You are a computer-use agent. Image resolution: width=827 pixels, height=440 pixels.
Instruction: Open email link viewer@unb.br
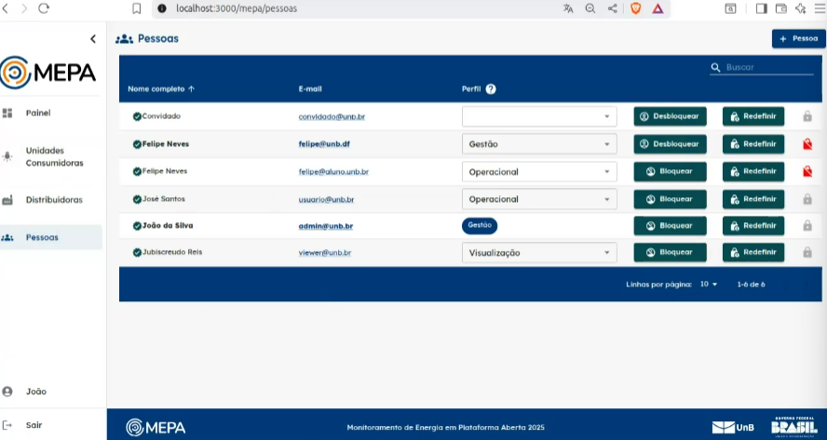tap(325, 253)
